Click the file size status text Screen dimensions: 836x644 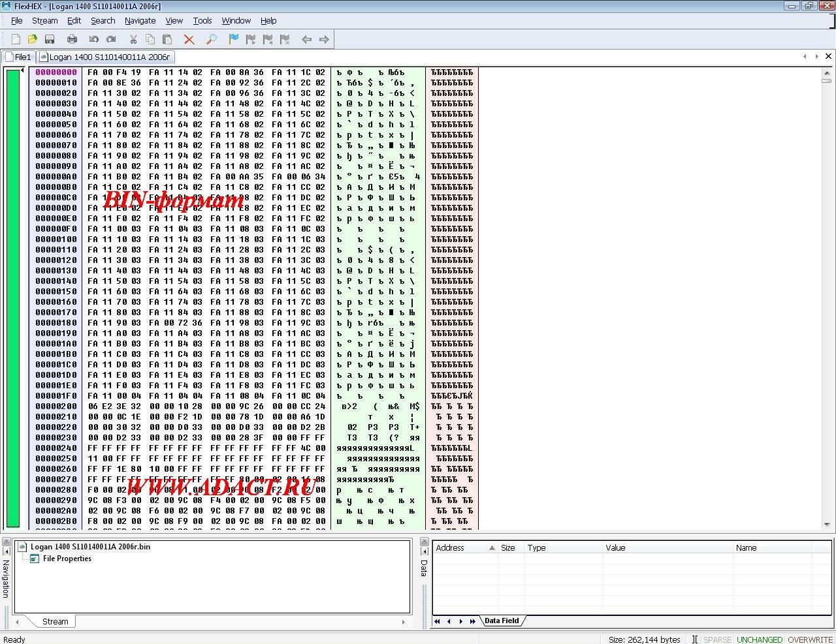(x=645, y=639)
